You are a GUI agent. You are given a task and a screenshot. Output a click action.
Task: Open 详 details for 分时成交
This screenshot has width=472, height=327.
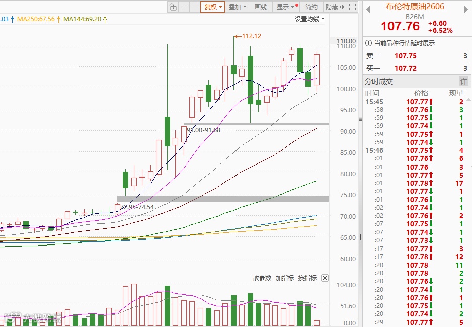click(x=463, y=81)
